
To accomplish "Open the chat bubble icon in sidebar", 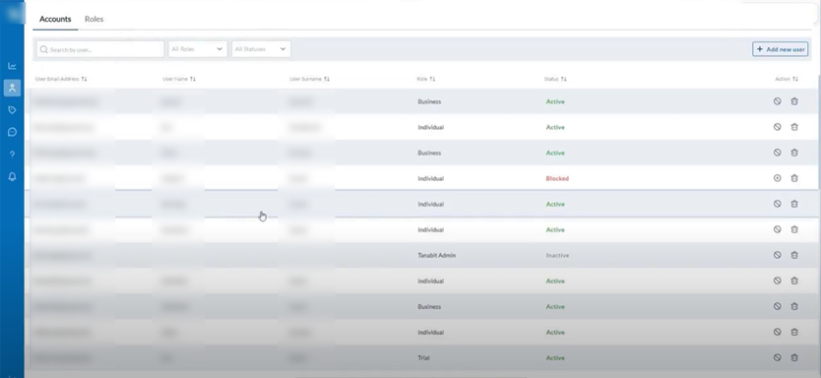I will pos(12,132).
